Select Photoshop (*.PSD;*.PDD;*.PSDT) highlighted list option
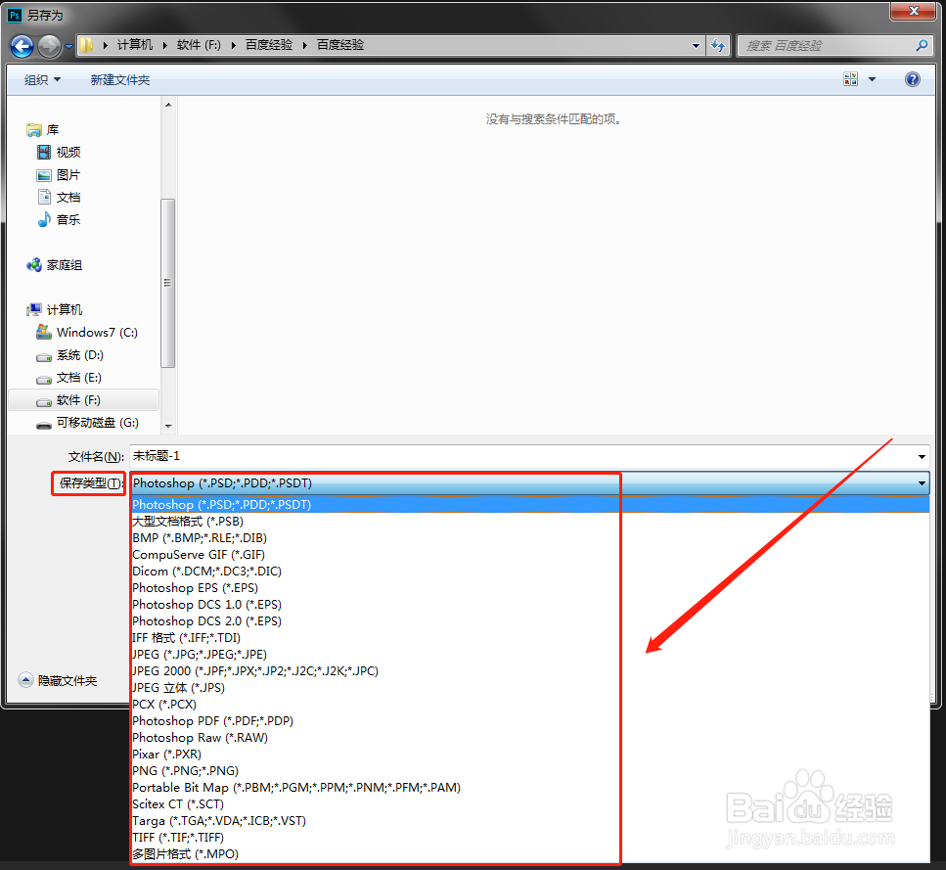This screenshot has height=870, width=946. pos(529,504)
